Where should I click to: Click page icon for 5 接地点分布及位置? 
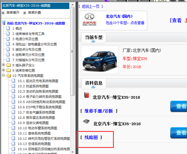8,49
